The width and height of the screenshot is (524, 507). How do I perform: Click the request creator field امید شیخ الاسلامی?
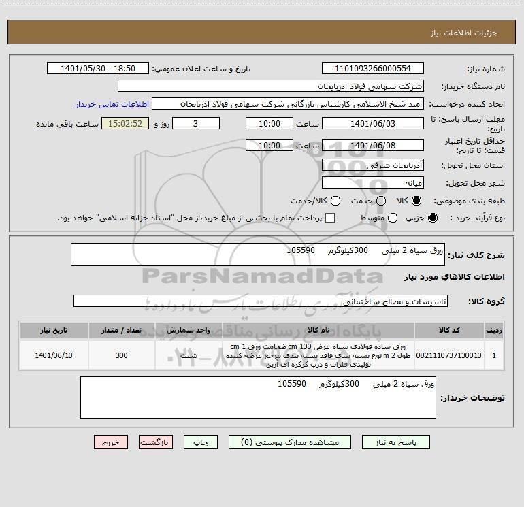click(288, 103)
